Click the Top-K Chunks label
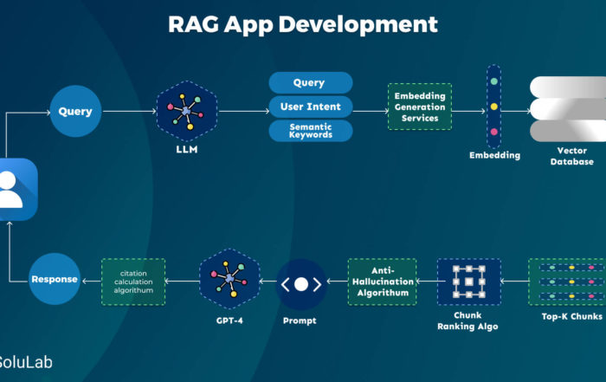The height and width of the screenshot is (382, 606). (572, 317)
